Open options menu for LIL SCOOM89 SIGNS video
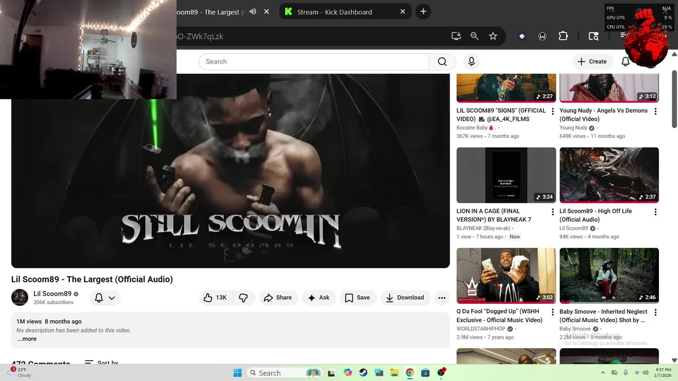 click(x=552, y=111)
